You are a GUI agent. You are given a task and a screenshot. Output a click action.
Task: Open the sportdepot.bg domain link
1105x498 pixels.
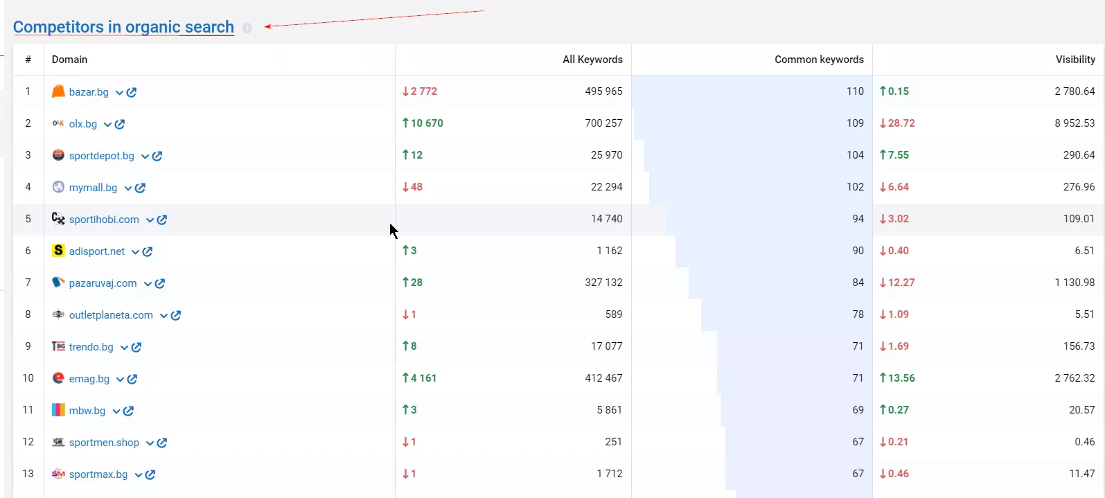point(102,156)
